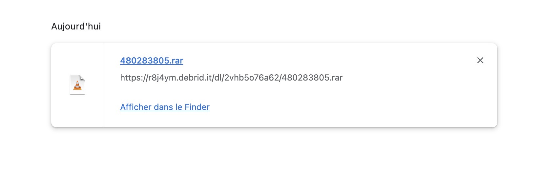Click the 'Aujourd'hui' date heading

point(76,26)
